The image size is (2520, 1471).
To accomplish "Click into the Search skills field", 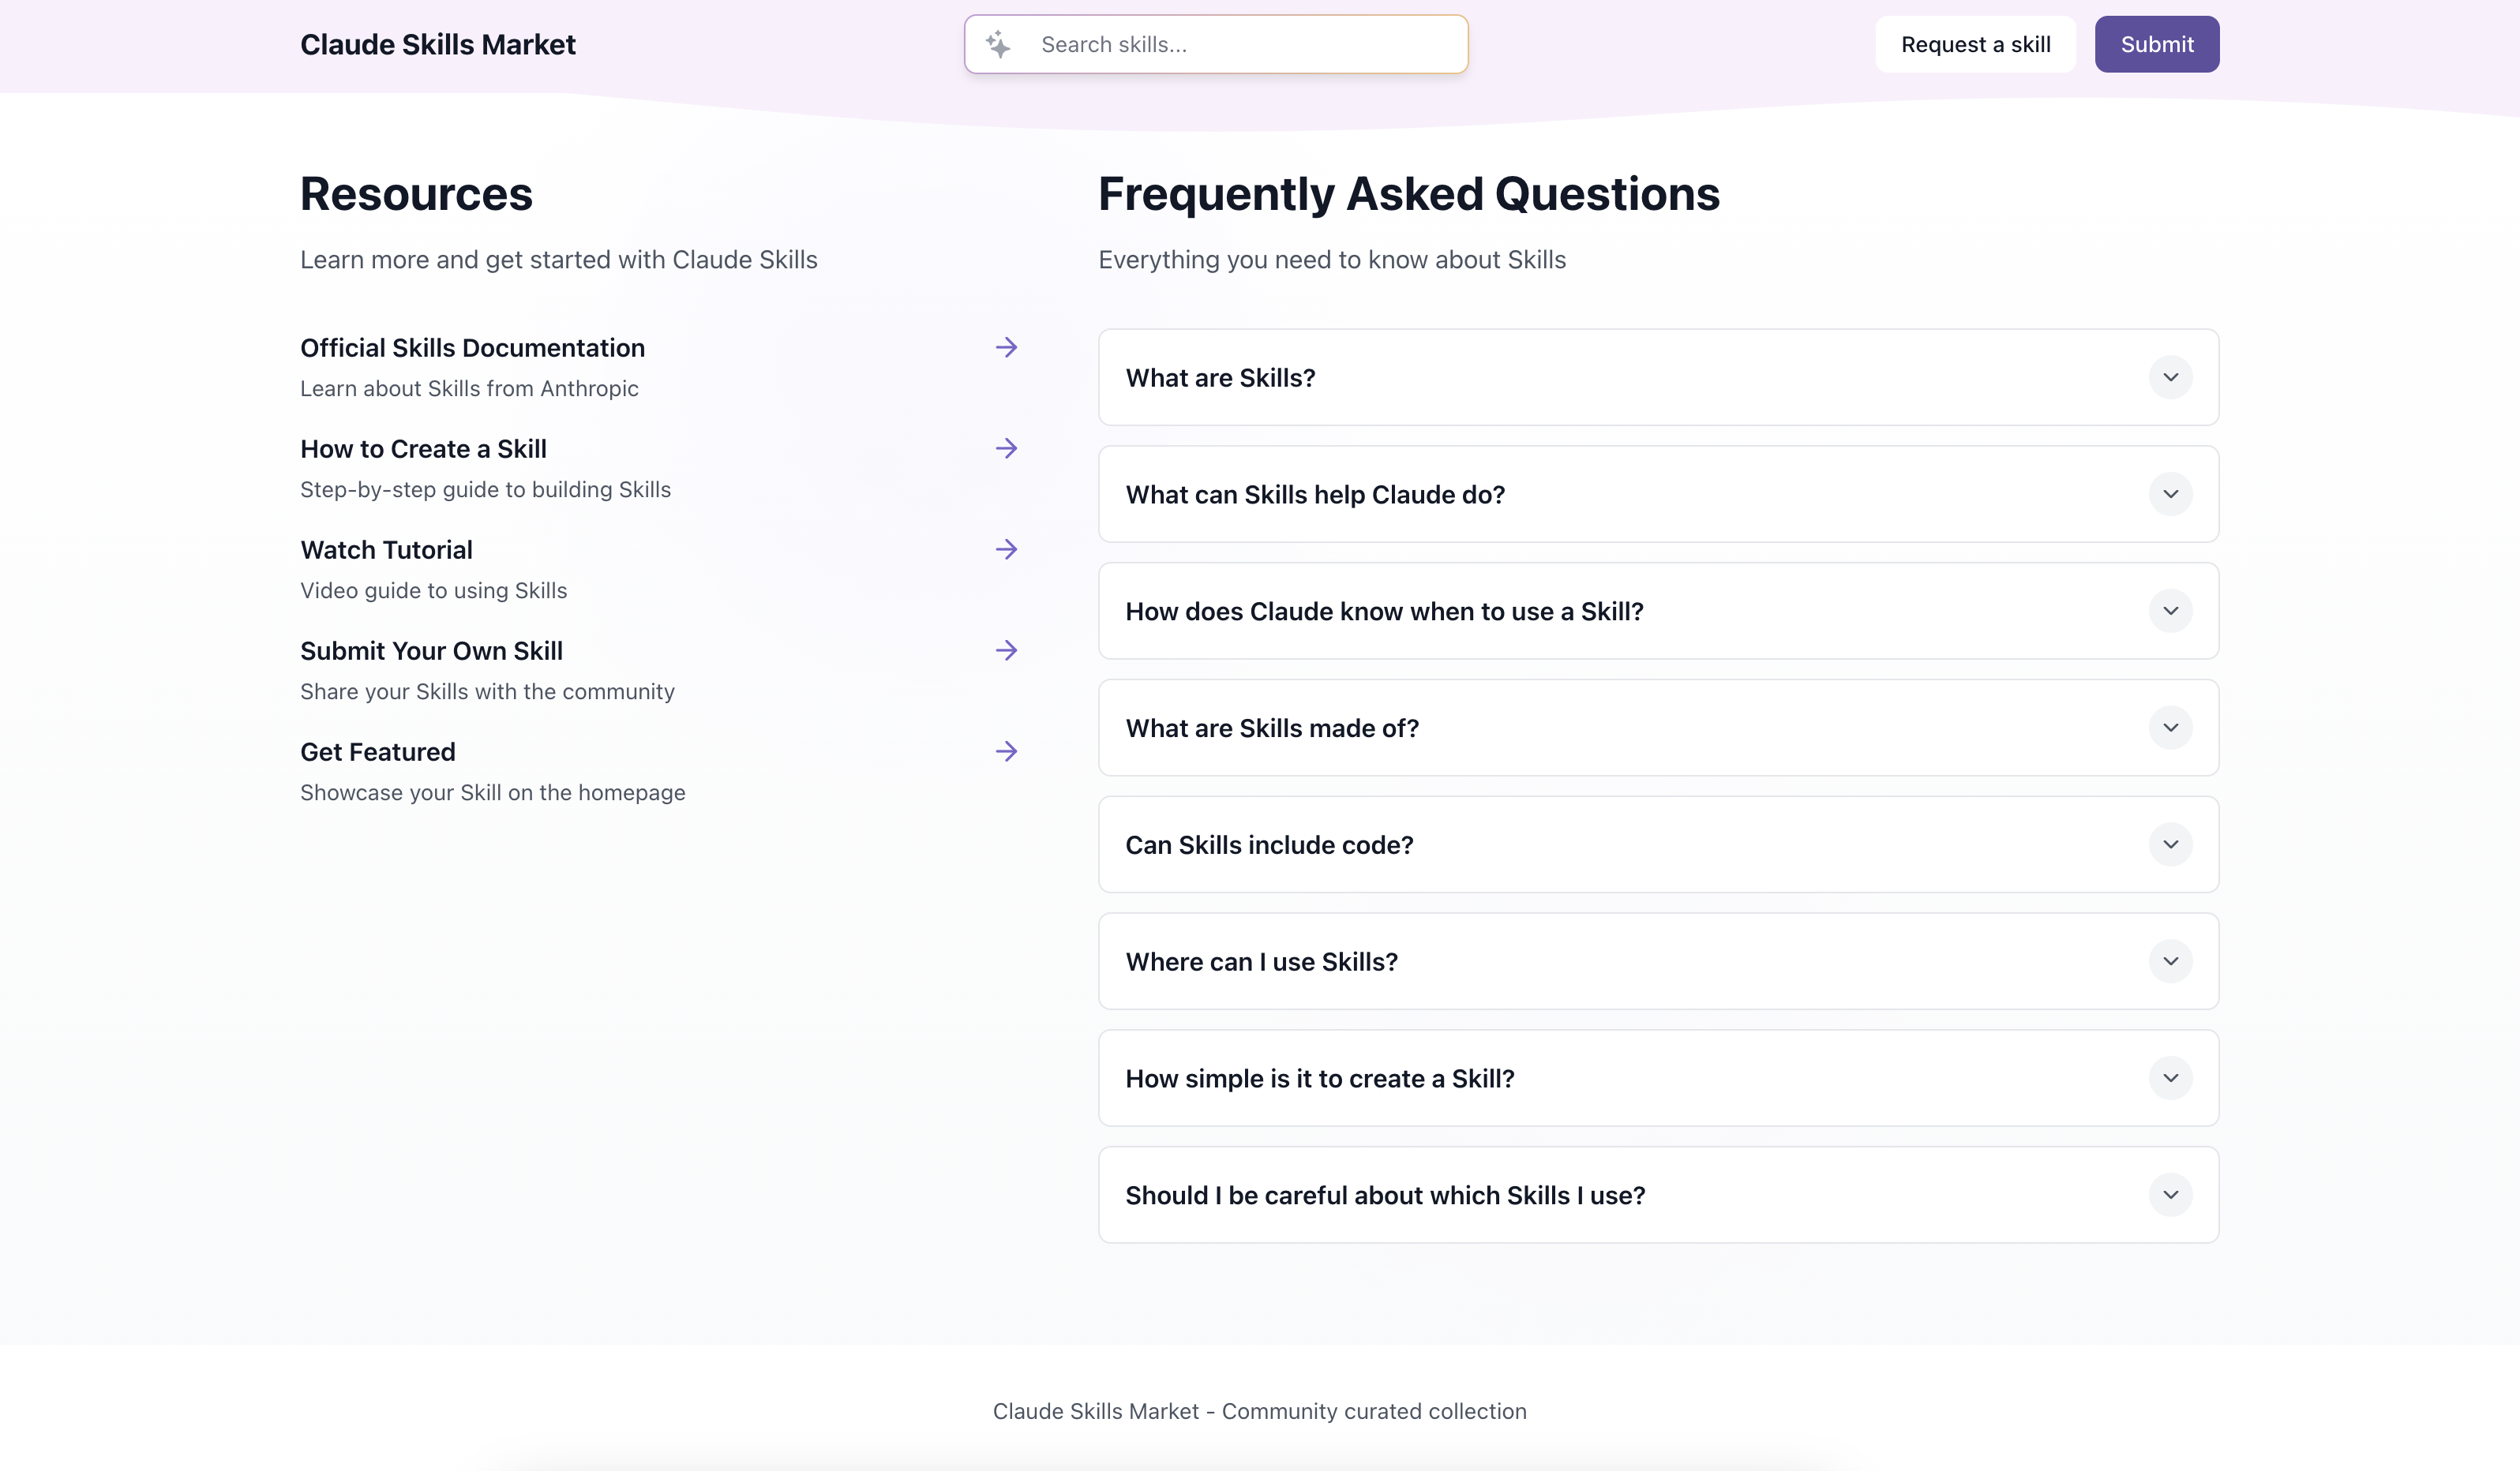I will point(1240,45).
